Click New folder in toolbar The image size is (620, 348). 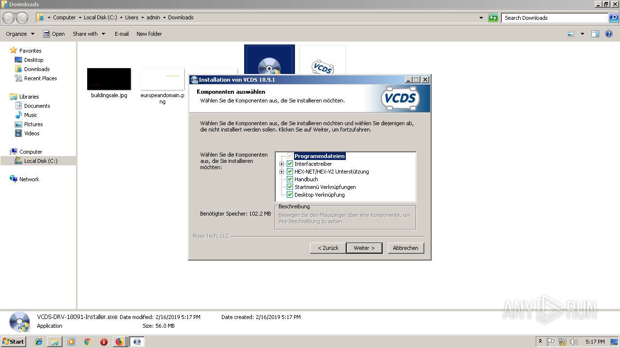click(149, 34)
